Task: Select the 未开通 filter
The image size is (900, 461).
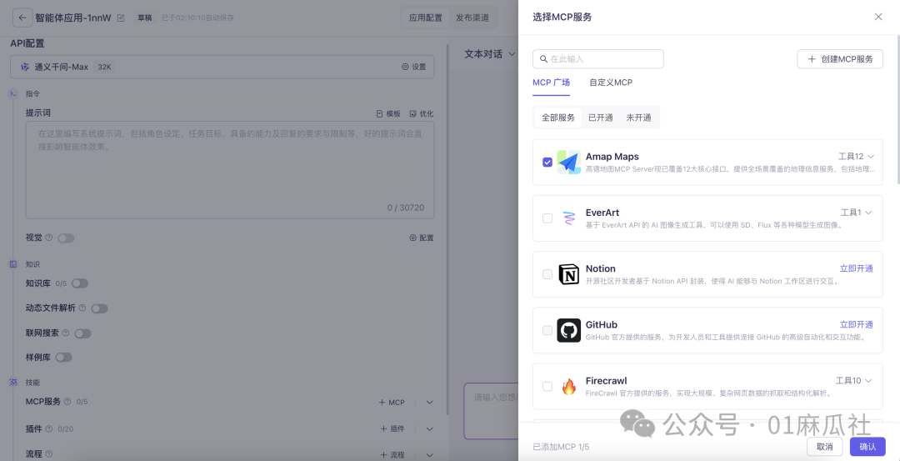Action: 638,118
